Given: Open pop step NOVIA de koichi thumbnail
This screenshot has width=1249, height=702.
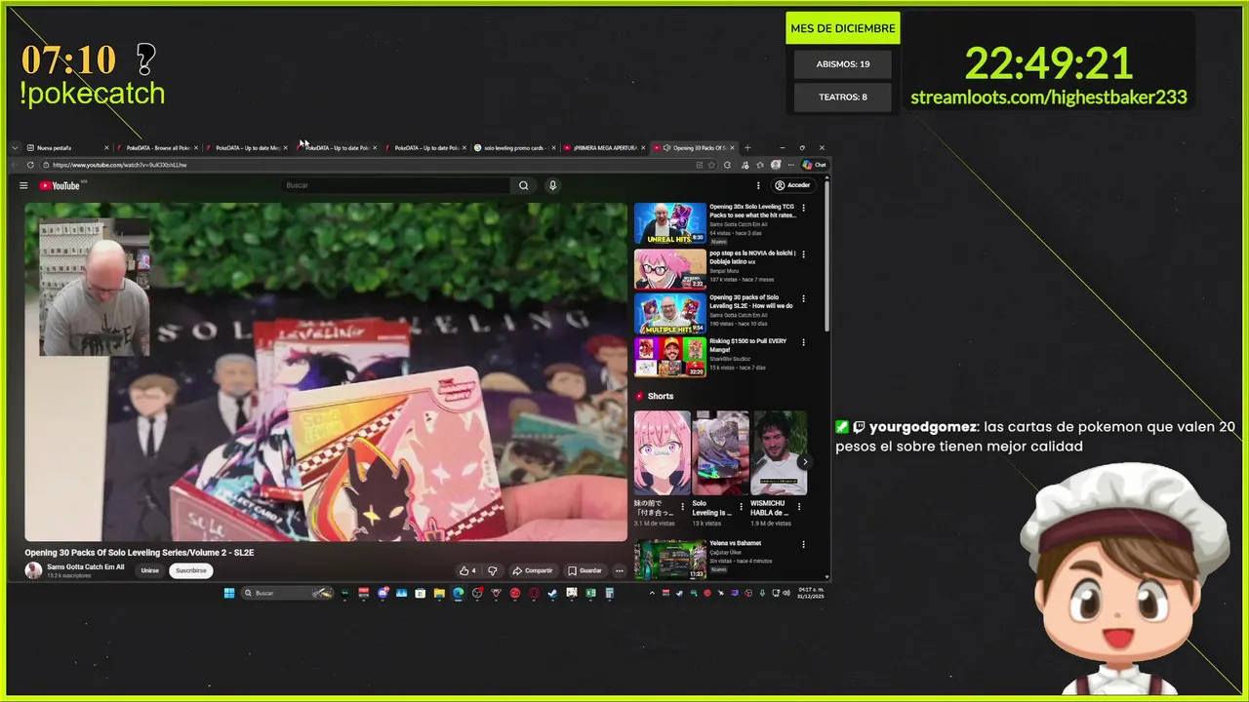Looking at the screenshot, I should pyautogui.click(x=669, y=269).
